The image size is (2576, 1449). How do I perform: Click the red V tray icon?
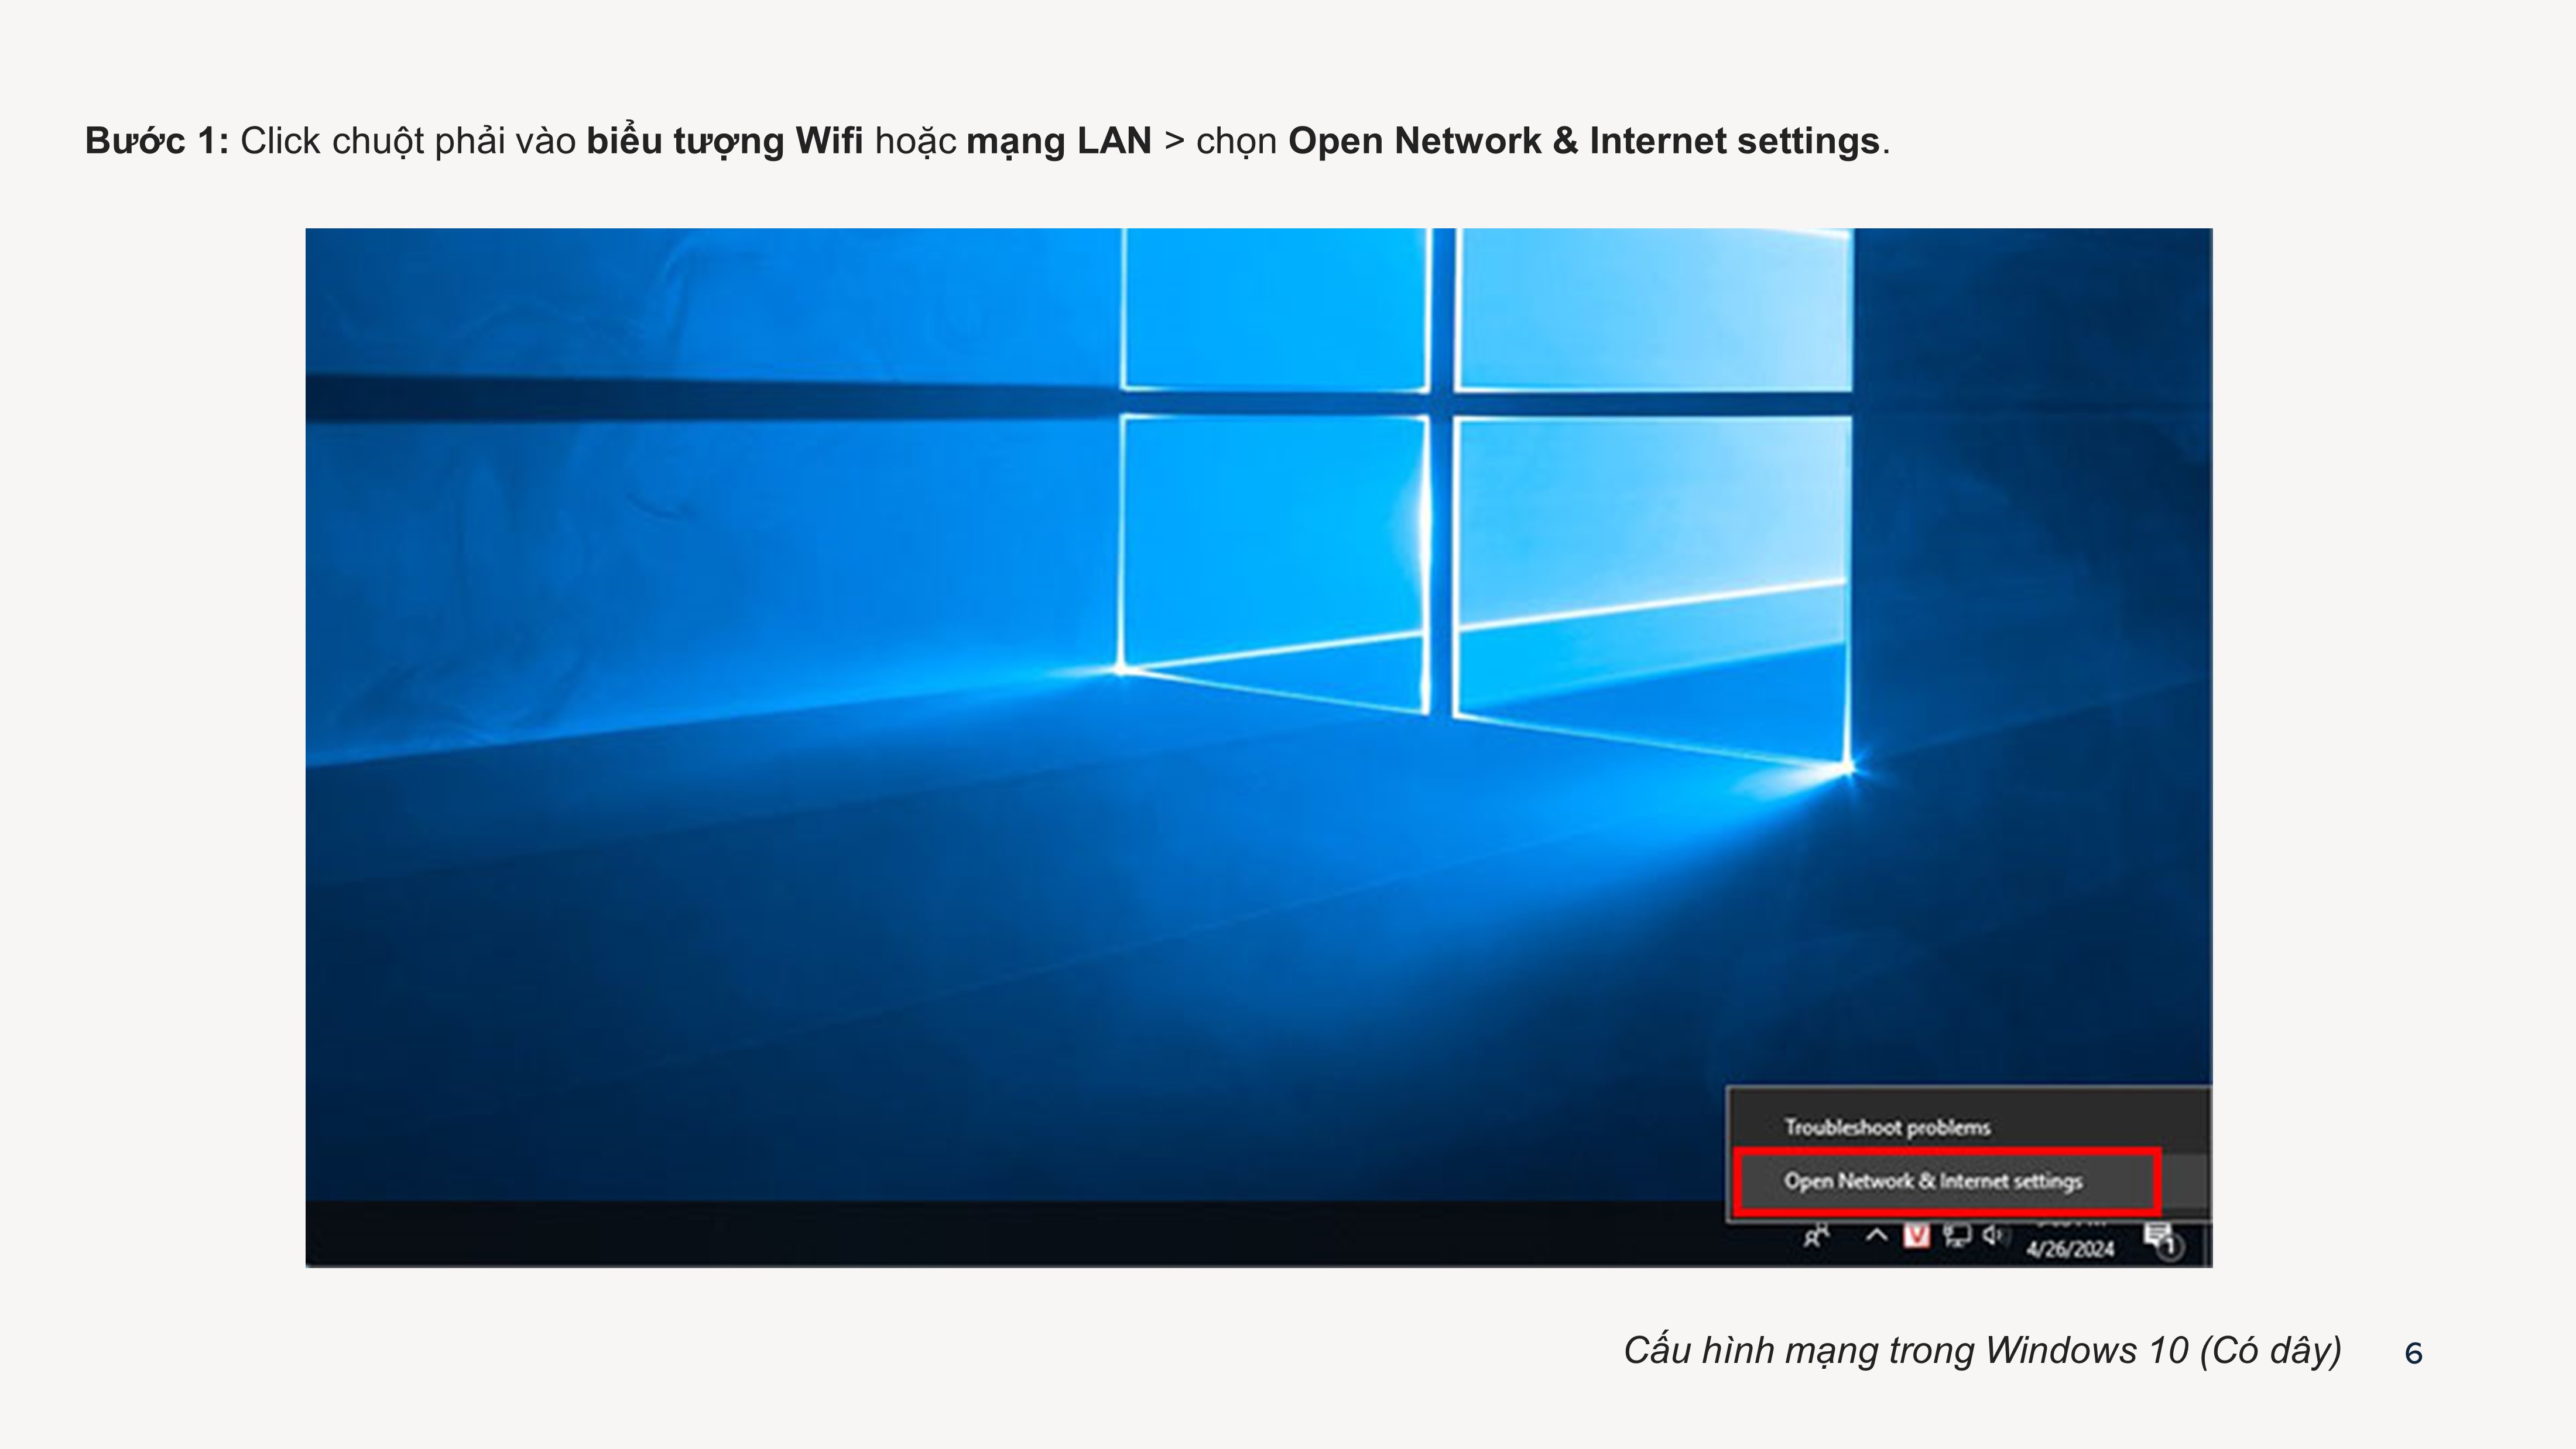(1916, 1236)
